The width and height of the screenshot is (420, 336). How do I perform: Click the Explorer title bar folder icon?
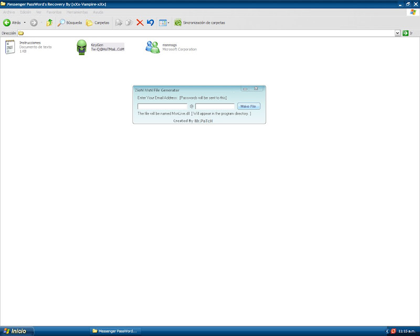tap(3, 4)
